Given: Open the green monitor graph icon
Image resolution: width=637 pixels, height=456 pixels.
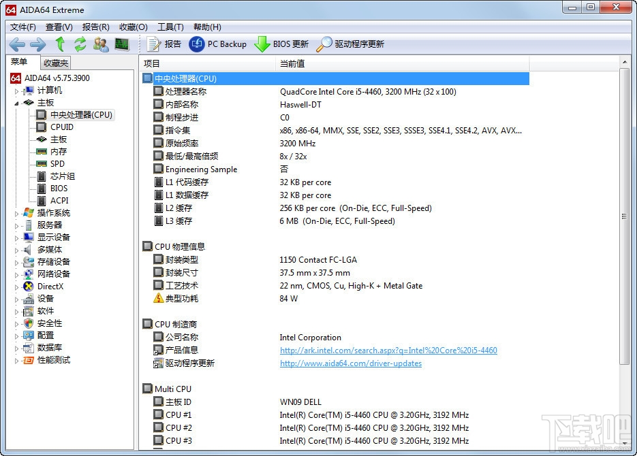Looking at the screenshot, I should pyautogui.click(x=122, y=44).
